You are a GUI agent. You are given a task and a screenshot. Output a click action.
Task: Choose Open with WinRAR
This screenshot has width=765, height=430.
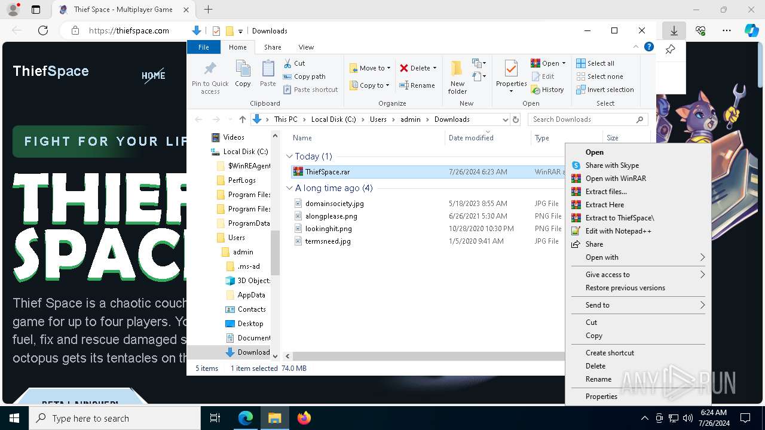638,179
